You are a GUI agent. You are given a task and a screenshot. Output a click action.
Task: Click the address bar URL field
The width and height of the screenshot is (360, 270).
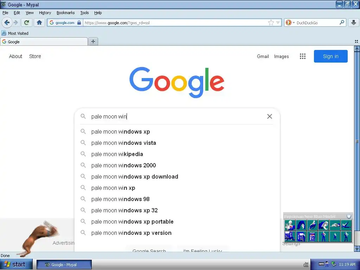click(x=176, y=22)
